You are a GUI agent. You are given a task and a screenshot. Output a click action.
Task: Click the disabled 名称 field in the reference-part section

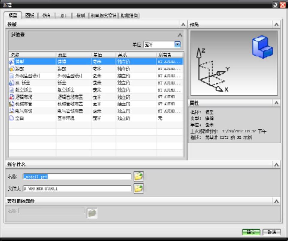[52, 211]
